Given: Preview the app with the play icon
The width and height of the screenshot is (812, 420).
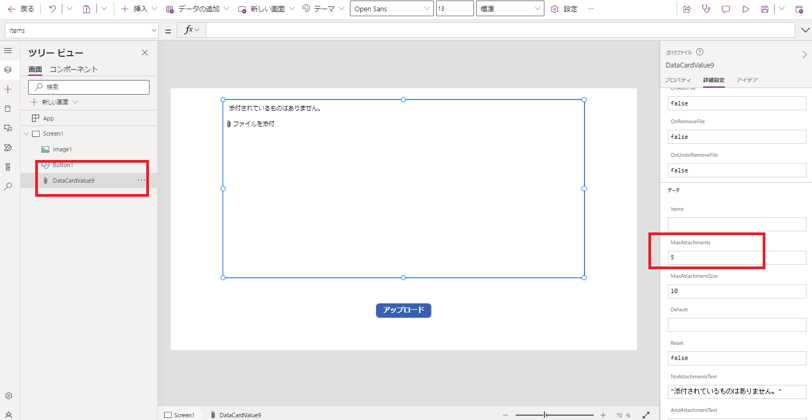Looking at the screenshot, I should click(x=745, y=9).
